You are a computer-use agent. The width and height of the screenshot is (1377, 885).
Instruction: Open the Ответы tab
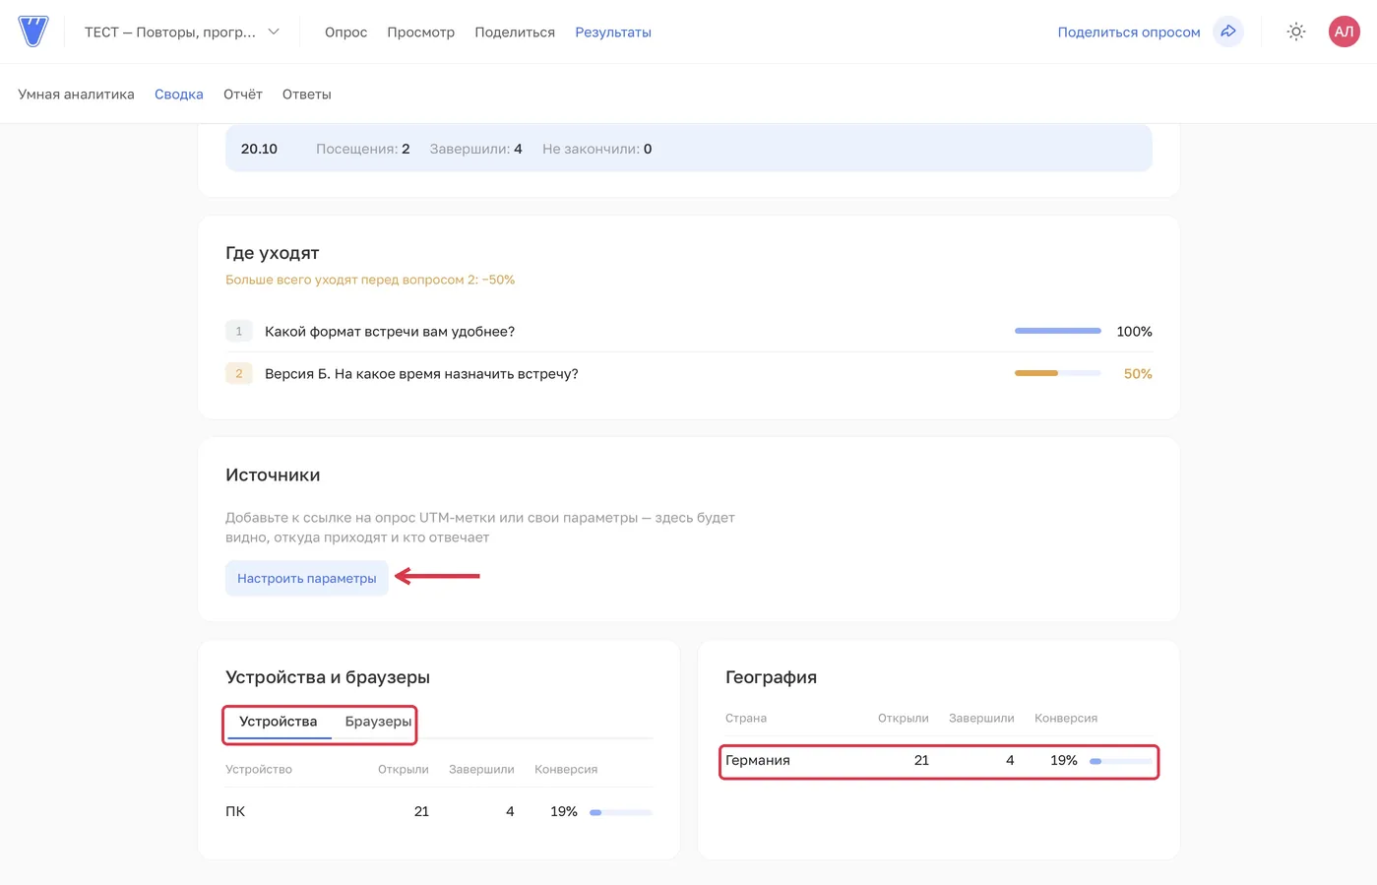click(307, 95)
